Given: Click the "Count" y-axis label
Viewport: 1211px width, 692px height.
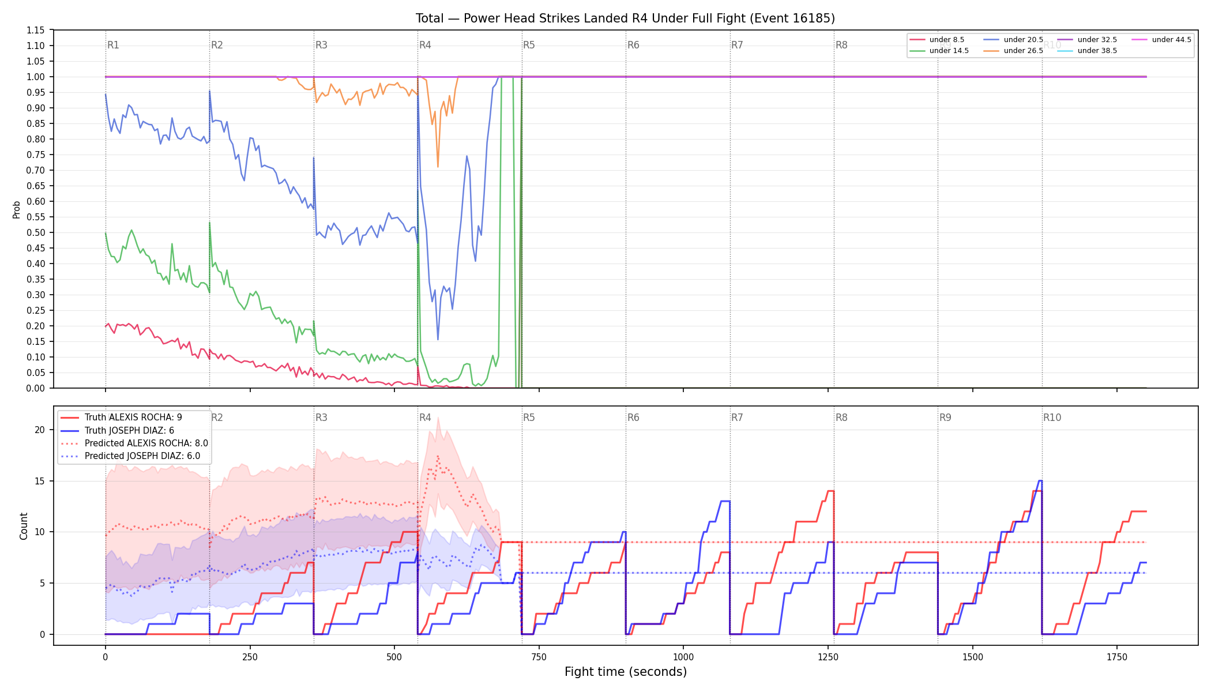Looking at the screenshot, I should pyautogui.click(x=24, y=526).
